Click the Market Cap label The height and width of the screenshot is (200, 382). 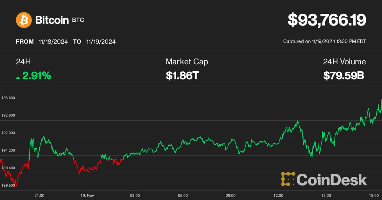point(187,62)
